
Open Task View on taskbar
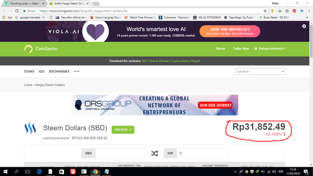pos(27,172)
